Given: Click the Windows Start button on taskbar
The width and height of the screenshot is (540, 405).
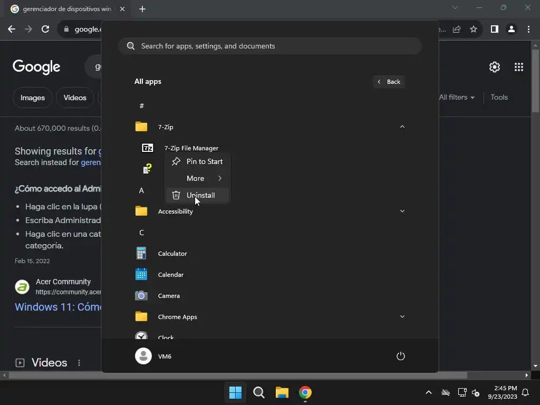Looking at the screenshot, I should tap(236, 392).
